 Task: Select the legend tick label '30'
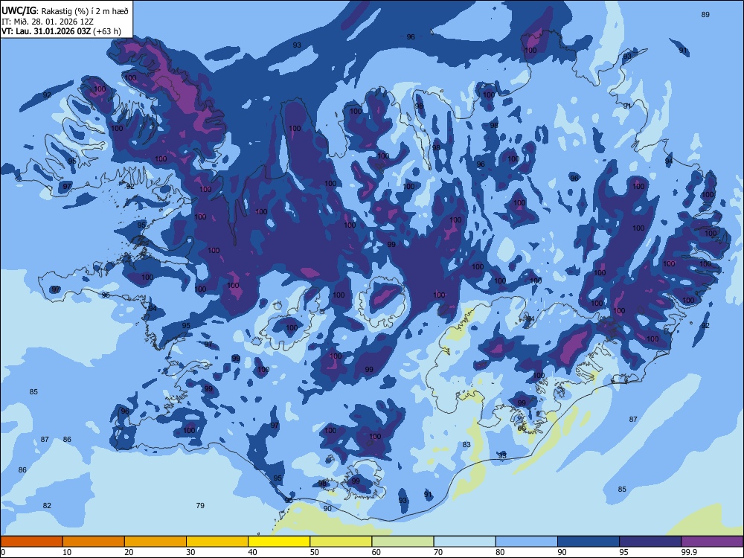click(x=190, y=552)
